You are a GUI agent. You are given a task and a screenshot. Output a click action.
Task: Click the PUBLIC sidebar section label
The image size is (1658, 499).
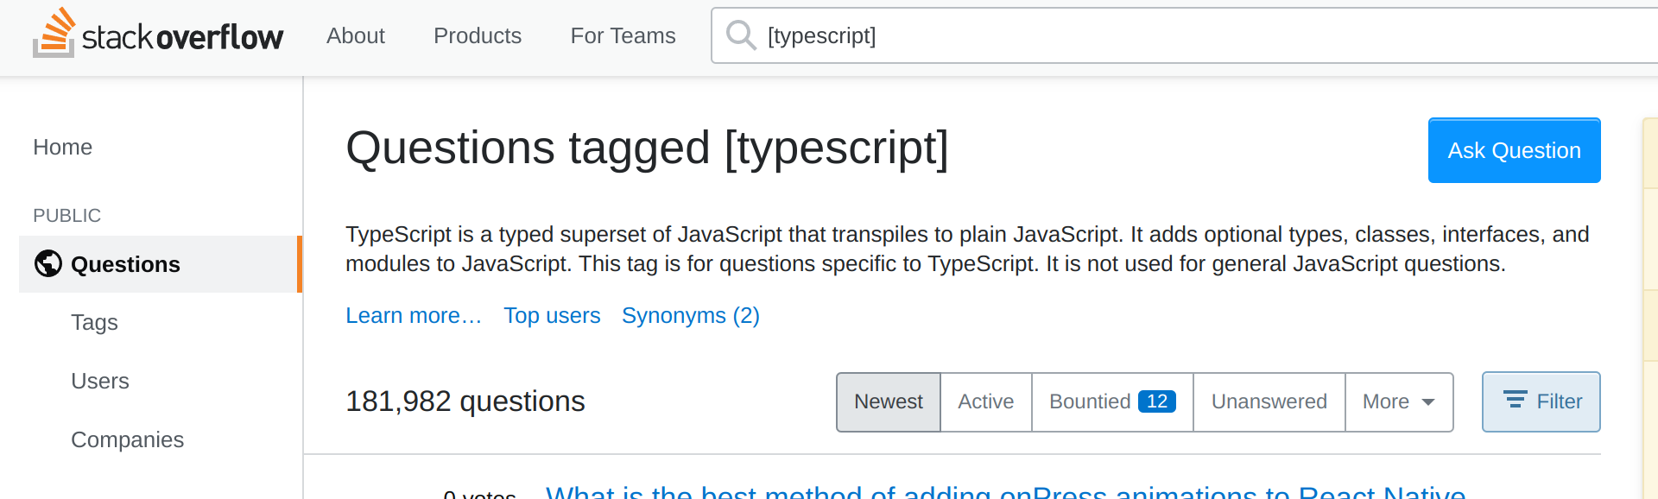tap(67, 215)
